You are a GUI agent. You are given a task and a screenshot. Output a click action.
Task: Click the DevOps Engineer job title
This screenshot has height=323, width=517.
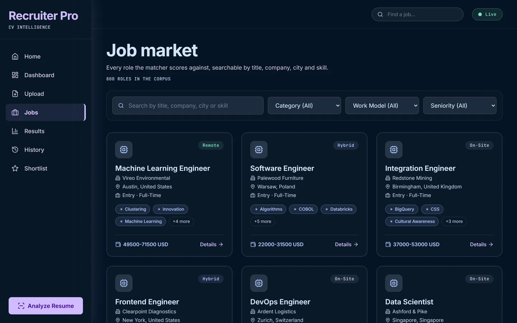[280, 302]
